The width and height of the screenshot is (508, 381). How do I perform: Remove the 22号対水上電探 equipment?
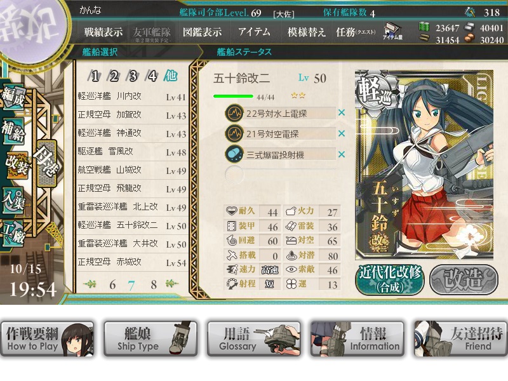coord(342,113)
